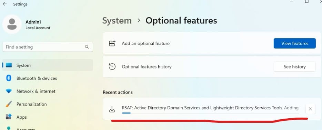Click the Adding status text
The width and height of the screenshot is (322, 130).
point(291,108)
